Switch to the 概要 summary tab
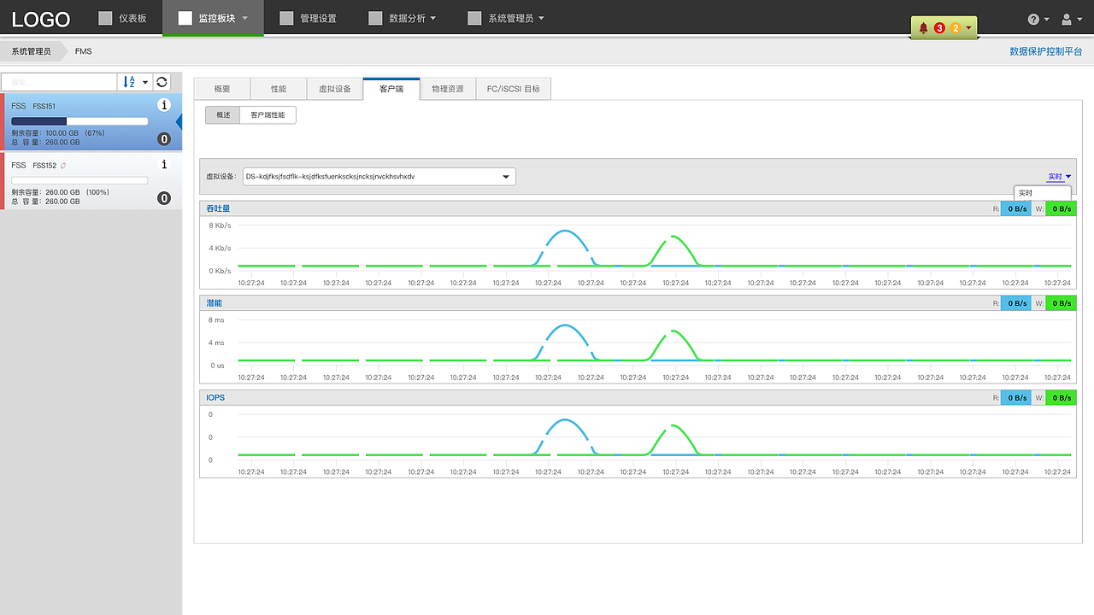This screenshot has height=615, width=1094. pyautogui.click(x=222, y=89)
